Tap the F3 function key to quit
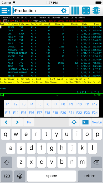 [x=24, y=104]
